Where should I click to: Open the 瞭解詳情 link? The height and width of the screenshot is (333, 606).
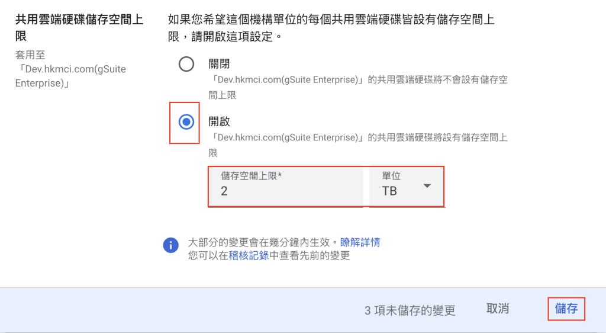click(360, 242)
